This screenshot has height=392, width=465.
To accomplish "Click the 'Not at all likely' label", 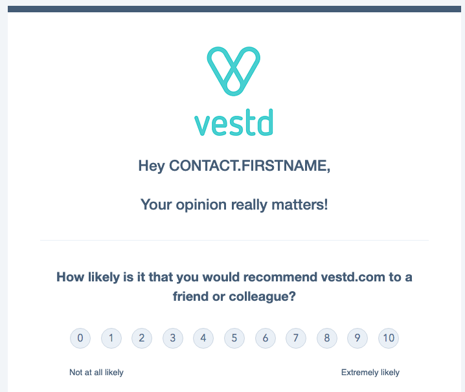I will coord(96,373).
